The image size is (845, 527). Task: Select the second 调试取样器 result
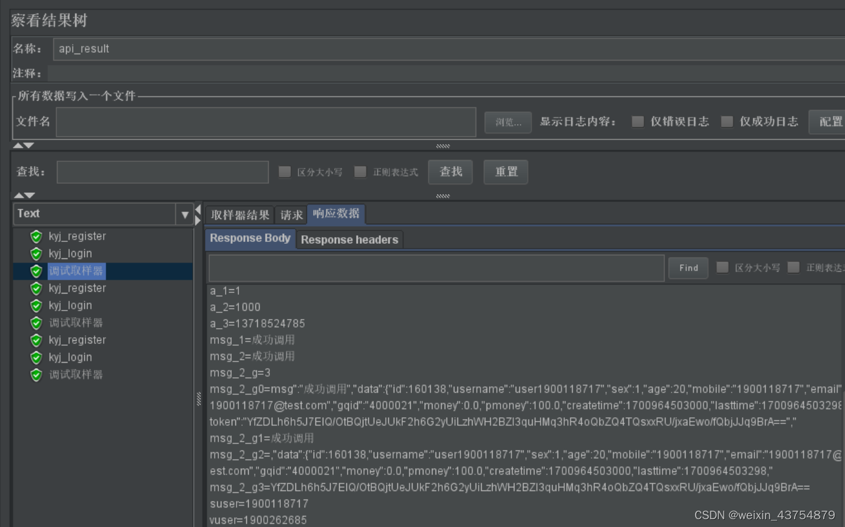coord(76,323)
